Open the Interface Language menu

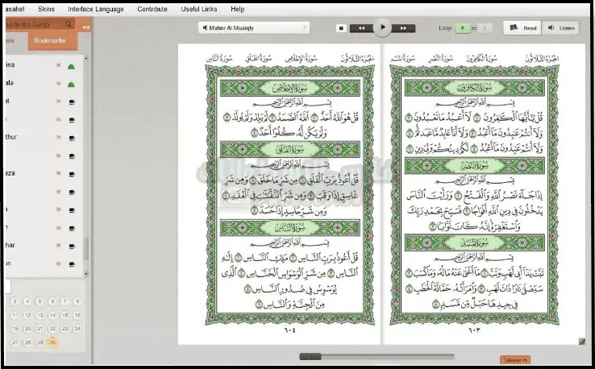click(x=96, y=9)
